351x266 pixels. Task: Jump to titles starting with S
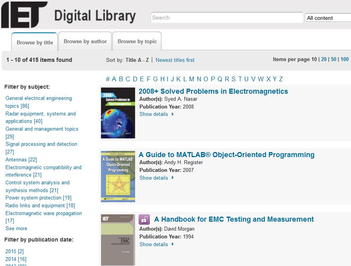tap(233, 79)
